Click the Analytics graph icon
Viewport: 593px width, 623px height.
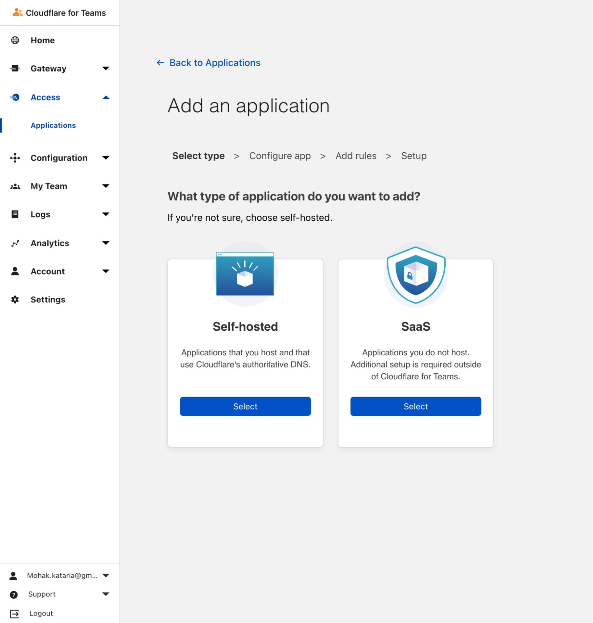15,243
